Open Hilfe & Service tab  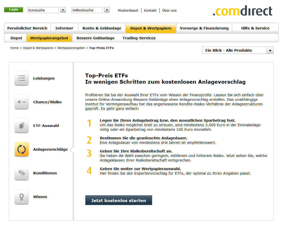[255, 28]
